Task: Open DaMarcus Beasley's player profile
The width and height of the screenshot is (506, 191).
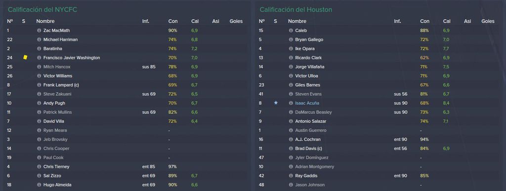Action: pyautogui.click(x=313, y=112)
